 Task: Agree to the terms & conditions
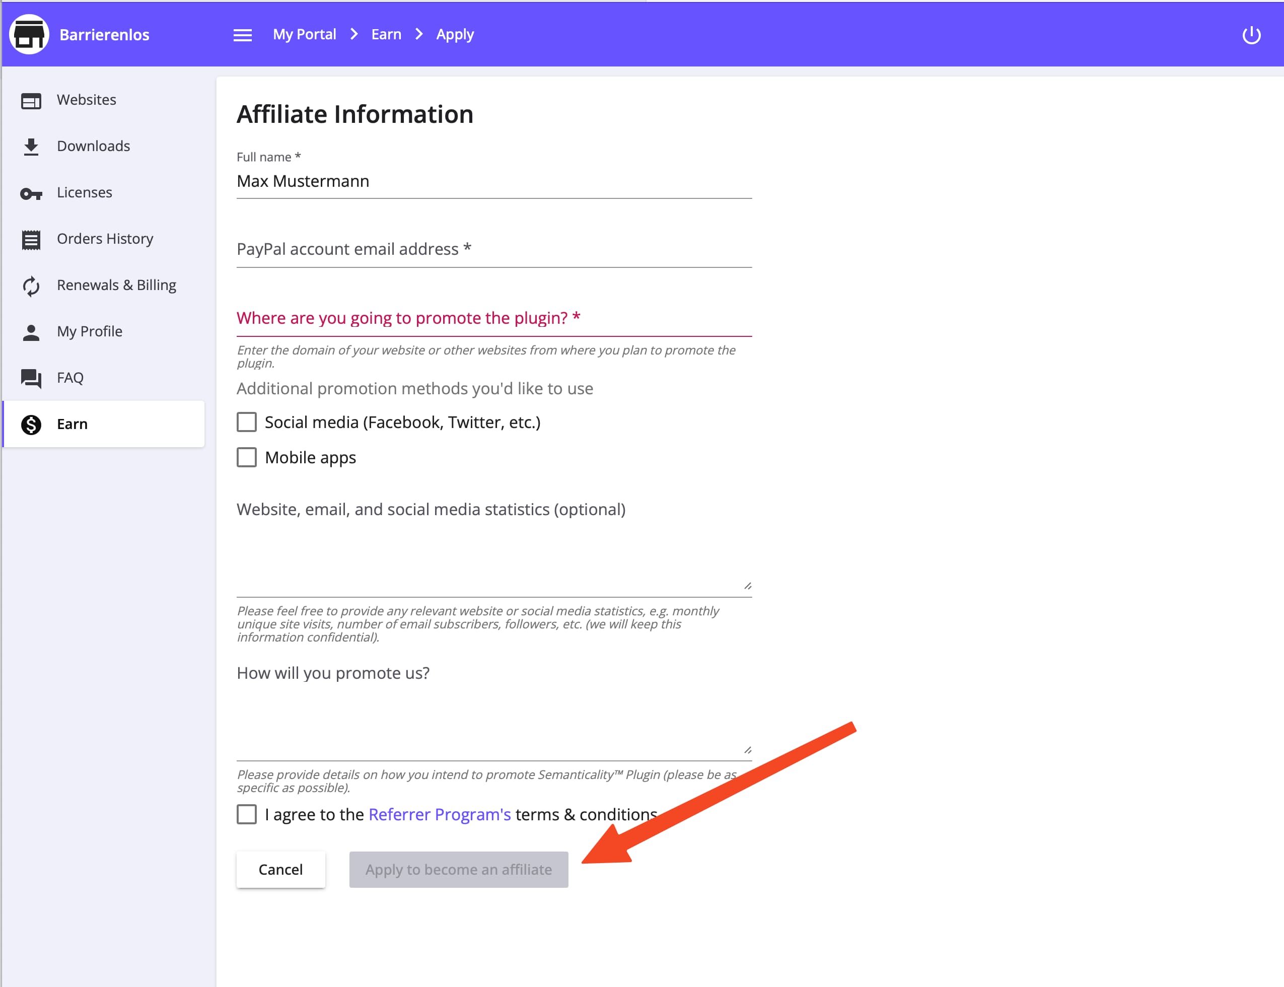tap(247, 814)
